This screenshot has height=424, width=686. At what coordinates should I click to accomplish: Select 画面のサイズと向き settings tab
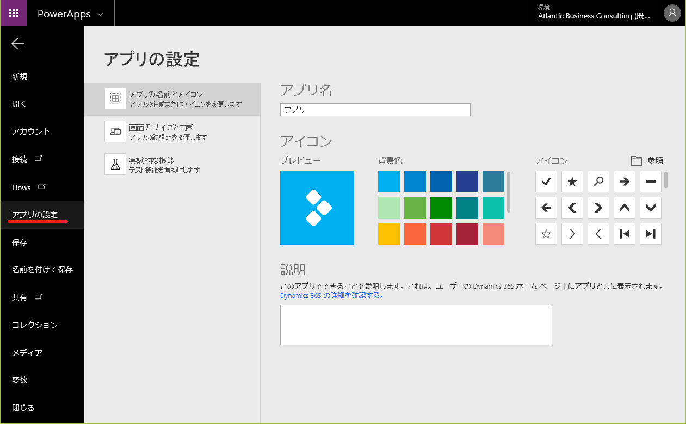(x=172, y=132)
